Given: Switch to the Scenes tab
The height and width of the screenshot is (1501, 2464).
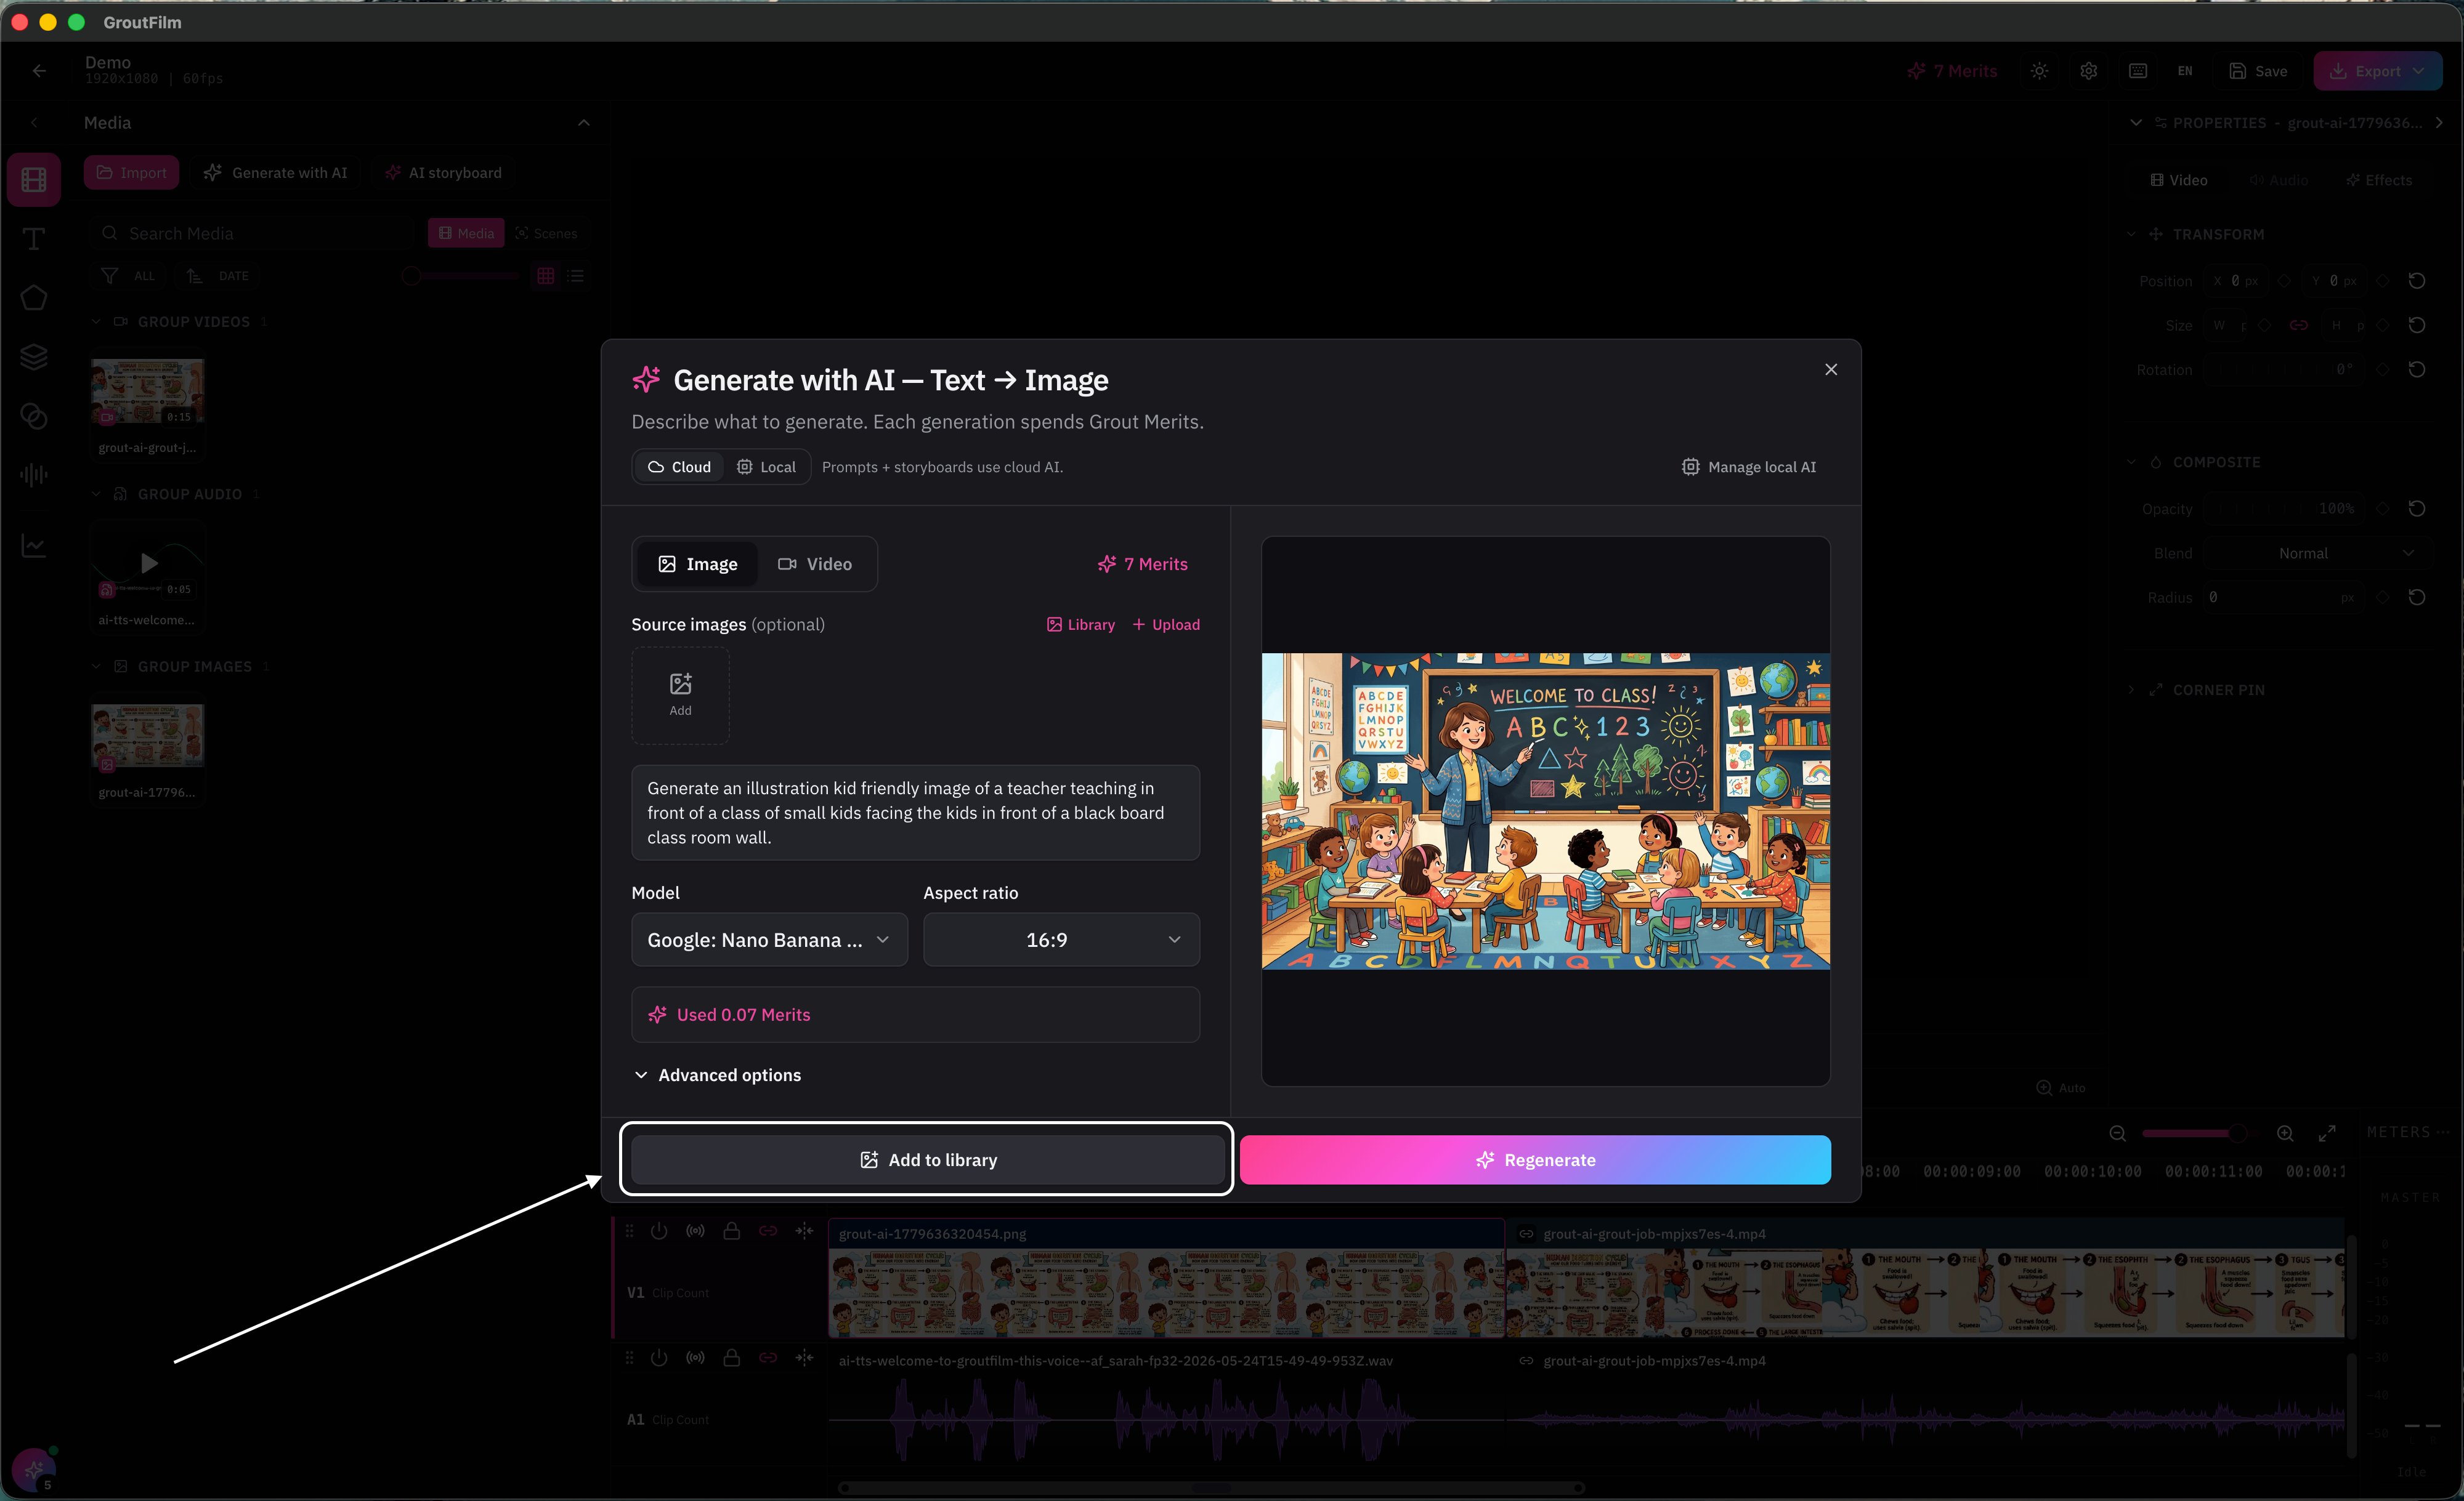Looking at the screenshot, I should point(547,234).
